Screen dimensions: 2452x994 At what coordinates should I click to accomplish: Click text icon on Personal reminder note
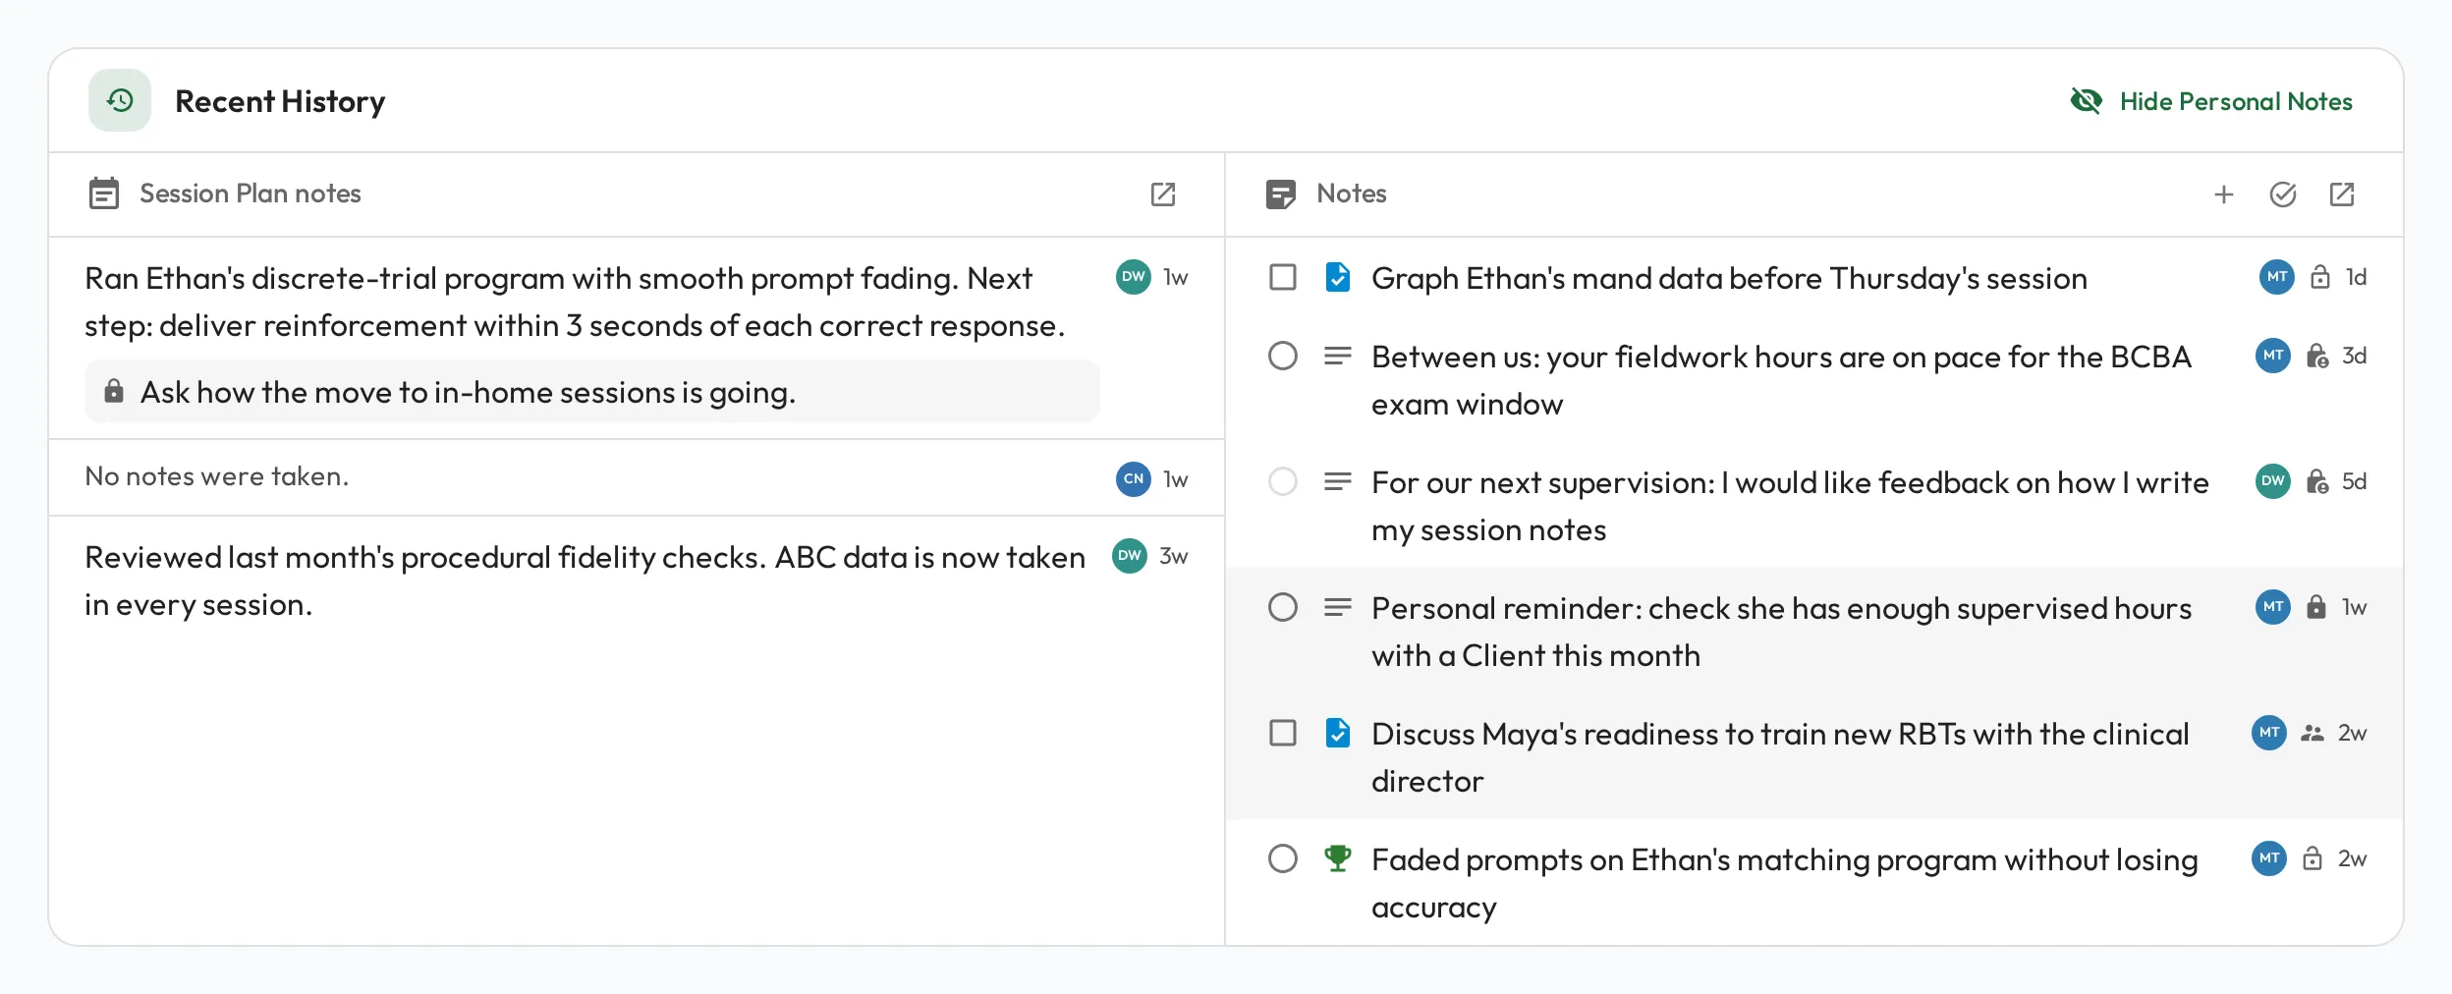pos(1338,607)
